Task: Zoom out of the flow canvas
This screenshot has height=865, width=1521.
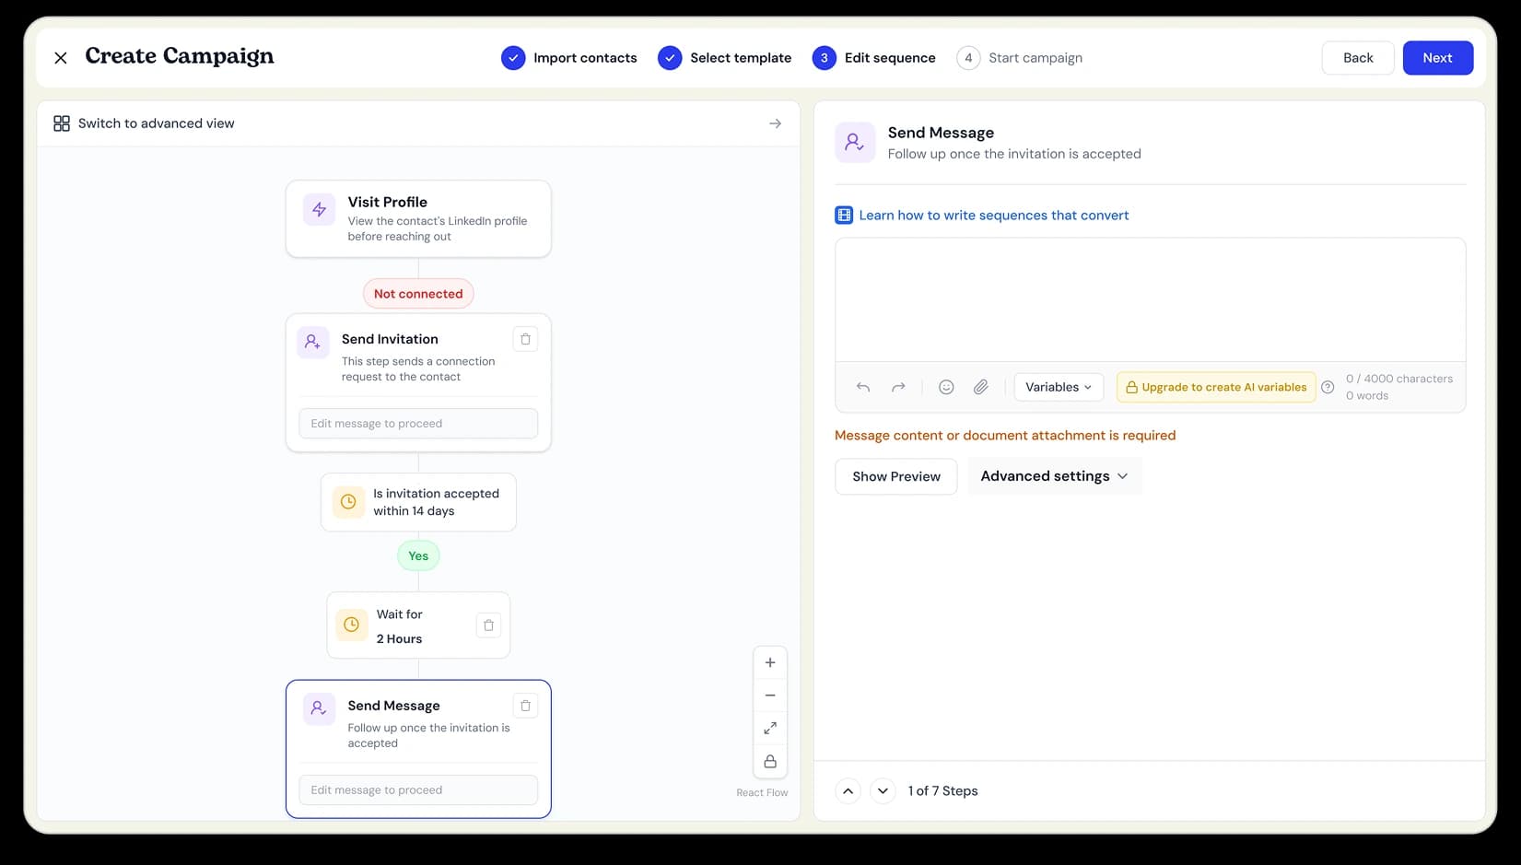Action: point(770,695)
